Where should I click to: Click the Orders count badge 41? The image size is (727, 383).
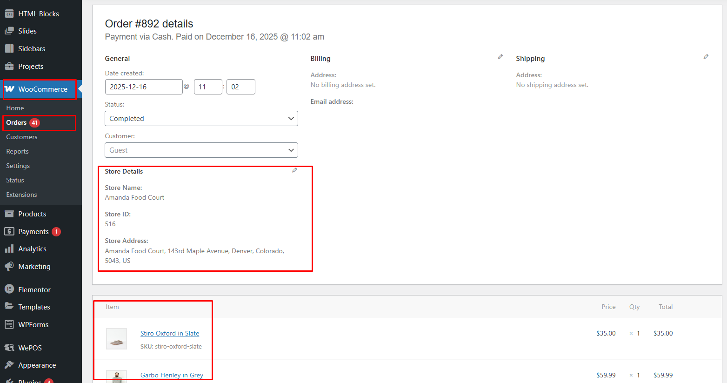tap(35, 123)
